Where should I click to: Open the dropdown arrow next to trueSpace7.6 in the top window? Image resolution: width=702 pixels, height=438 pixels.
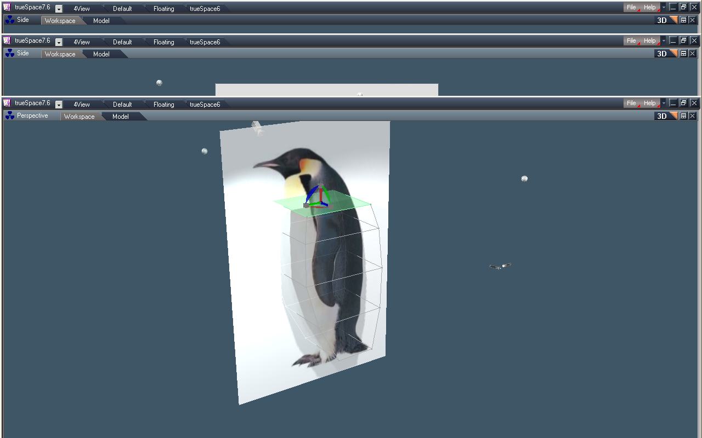coord(58,8)
